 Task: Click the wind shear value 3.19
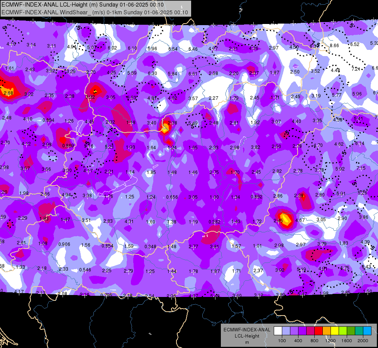(x=316, y=96)
